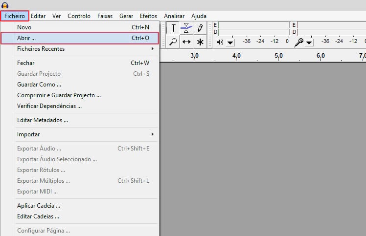Image resolution: width=366 pixels, height=236 pixels.
Task: Select the Zoom magnifier tool
Action: click(x=173, y=42)
